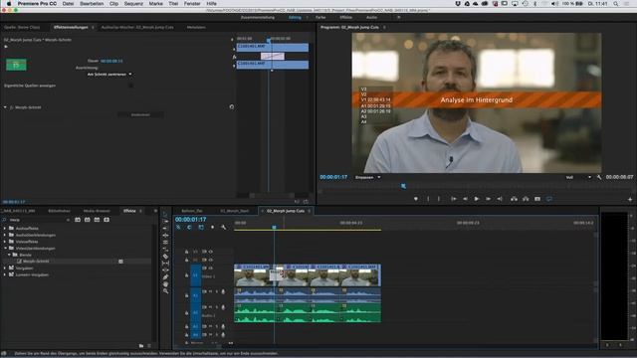This screenshot has height=358, width=637.
Task: Click the add marker icon in timeline
Action: (212, 228)
